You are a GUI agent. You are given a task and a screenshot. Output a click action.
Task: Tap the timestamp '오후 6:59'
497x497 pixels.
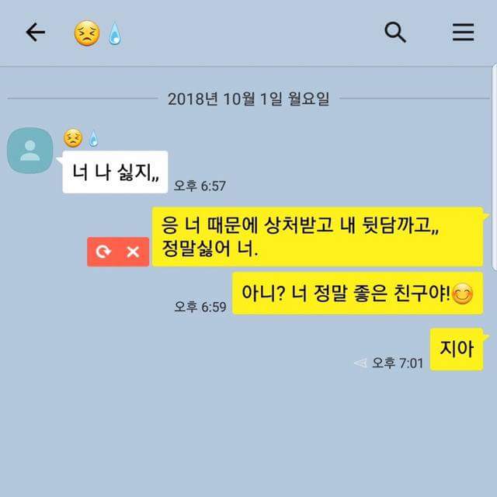(200, 307)
